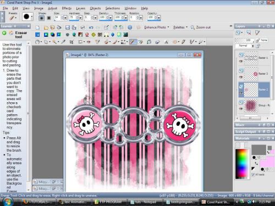Switch to the tuts - Notepad taskbar button

145,202
